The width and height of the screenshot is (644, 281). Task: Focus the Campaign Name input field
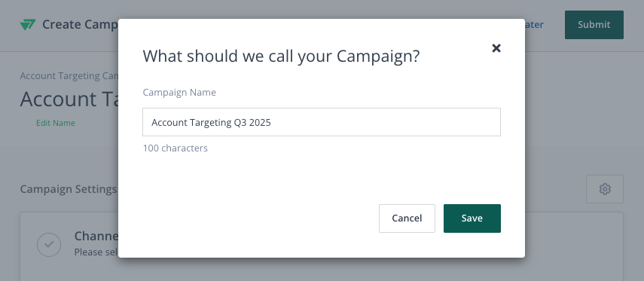coord(321,122)
